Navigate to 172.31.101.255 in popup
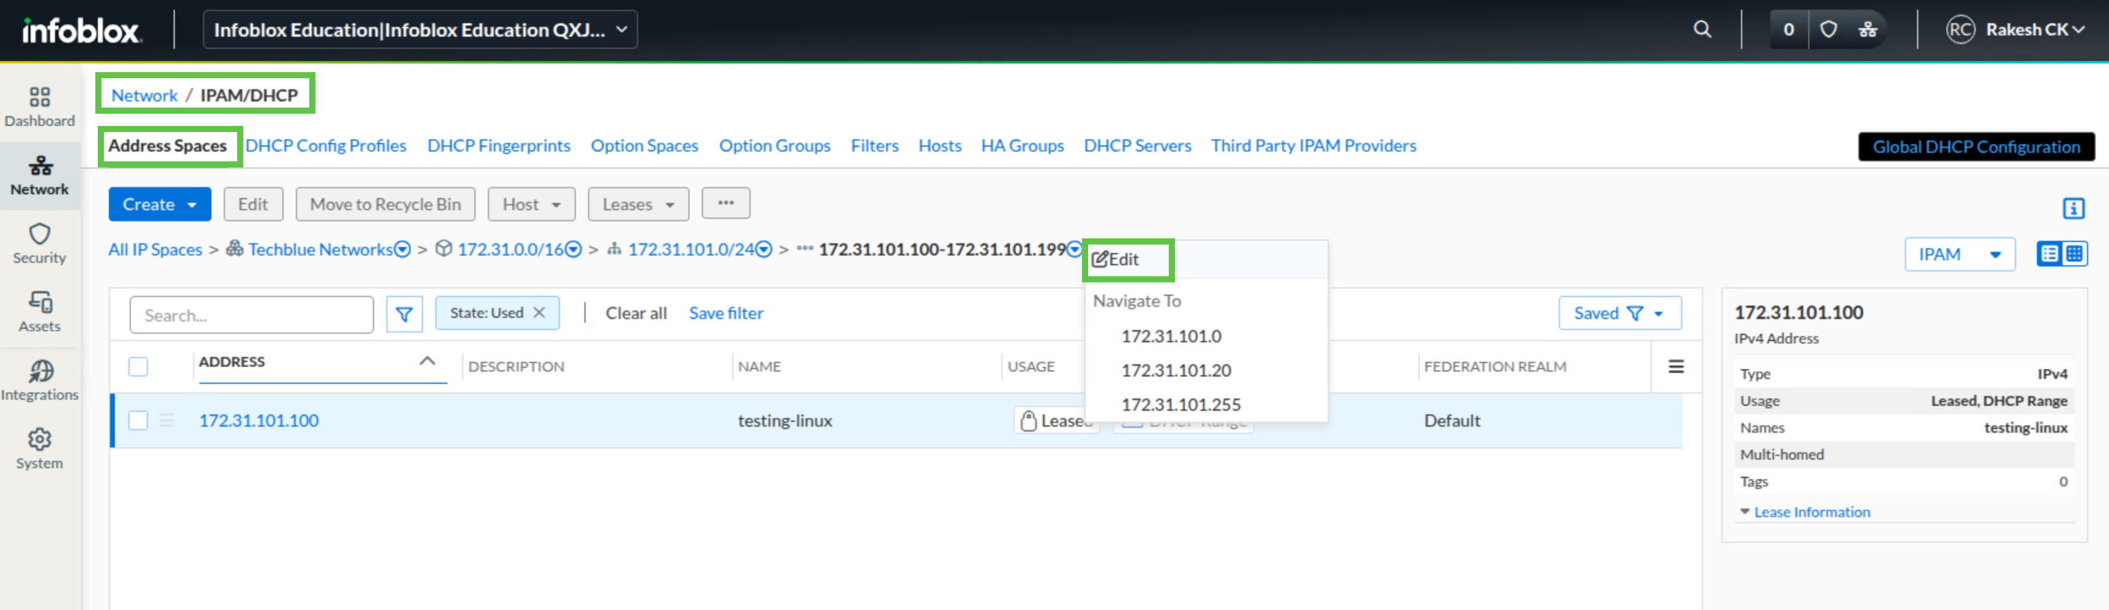 [1180, 405]
